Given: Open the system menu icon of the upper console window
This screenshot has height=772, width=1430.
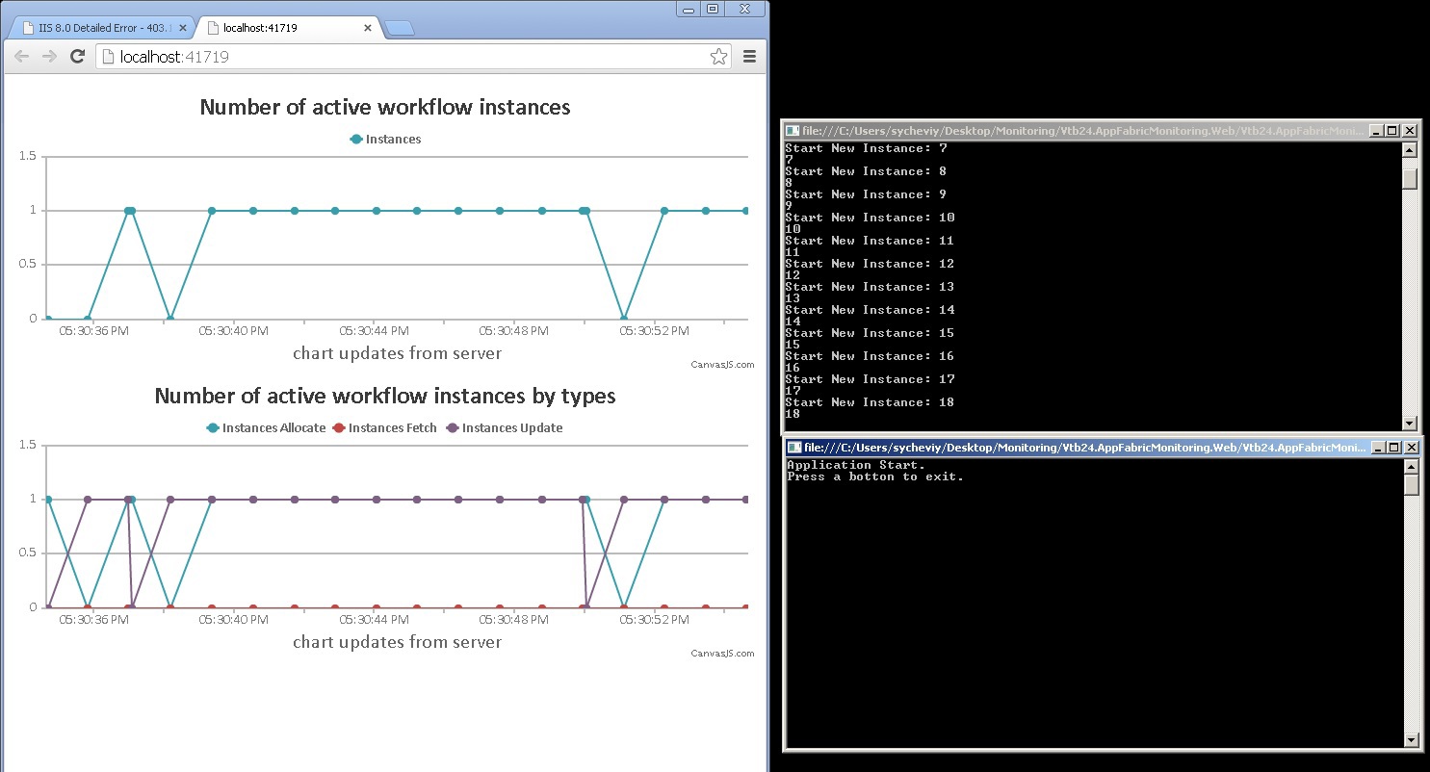Looking at the screenshot, I should 792,130.
